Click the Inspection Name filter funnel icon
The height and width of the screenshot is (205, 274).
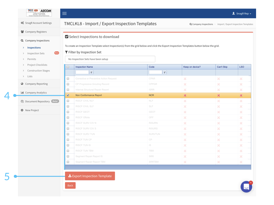(x=91, y=72)
